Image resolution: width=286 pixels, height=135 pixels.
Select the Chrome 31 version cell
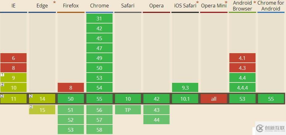[99, 19]
